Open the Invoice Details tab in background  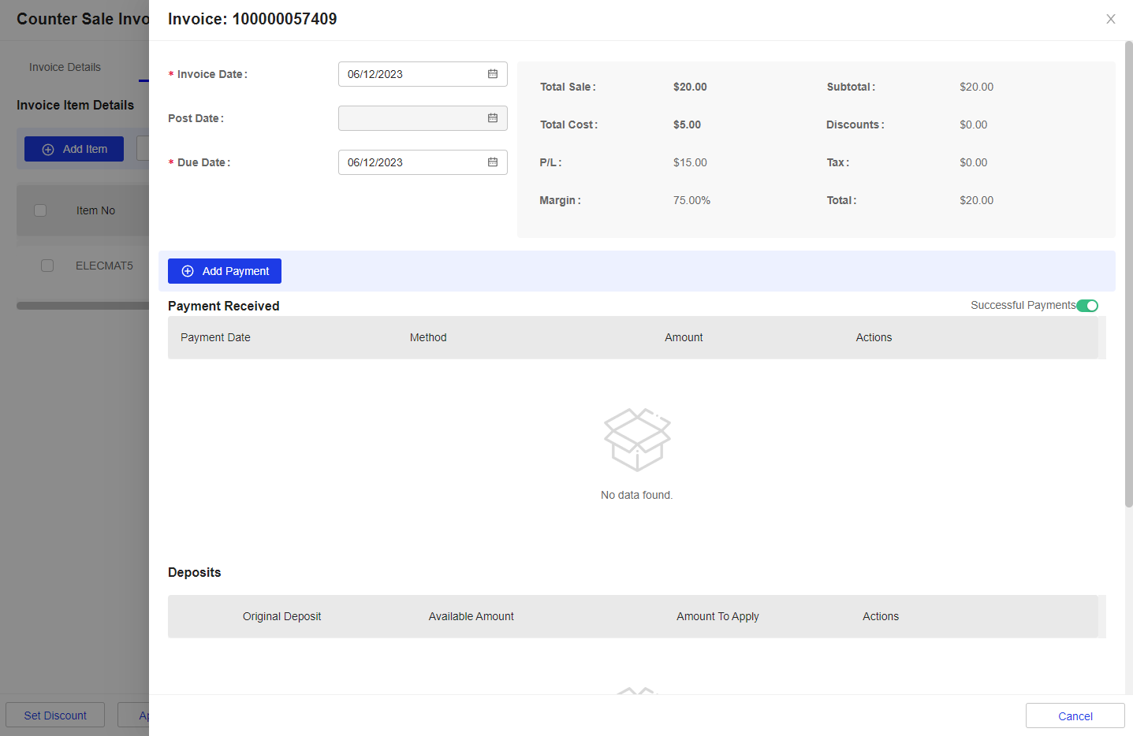click(65, 67)
